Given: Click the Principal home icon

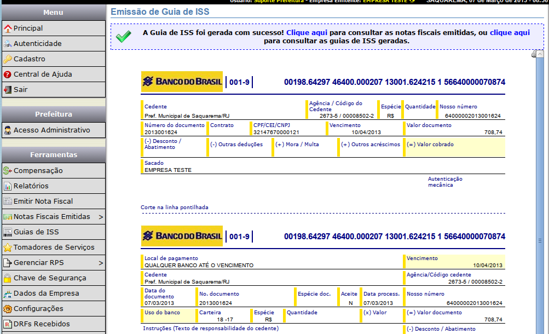Looking at the screenshot, I should point(8,28).
